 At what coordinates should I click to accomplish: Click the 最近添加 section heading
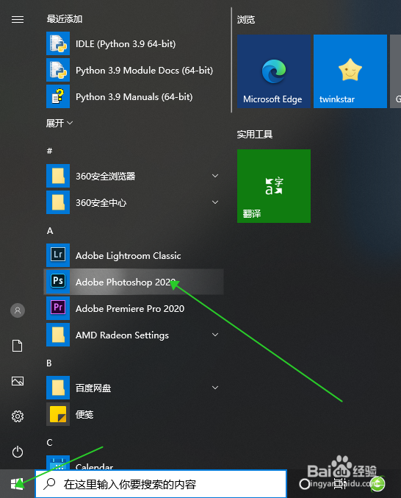coord(65,19)
